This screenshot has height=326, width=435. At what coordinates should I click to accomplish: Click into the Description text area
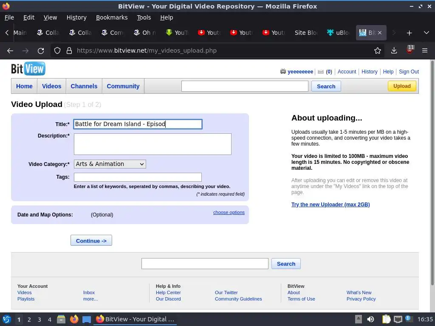(x=153, y=144)
